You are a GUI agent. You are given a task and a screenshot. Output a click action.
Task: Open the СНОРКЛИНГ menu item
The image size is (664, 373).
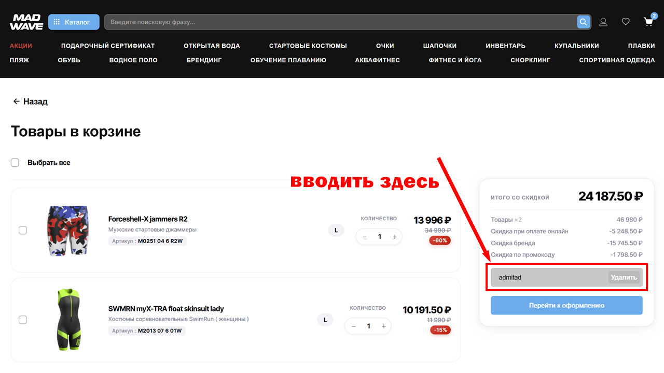(x=530, y=60)
